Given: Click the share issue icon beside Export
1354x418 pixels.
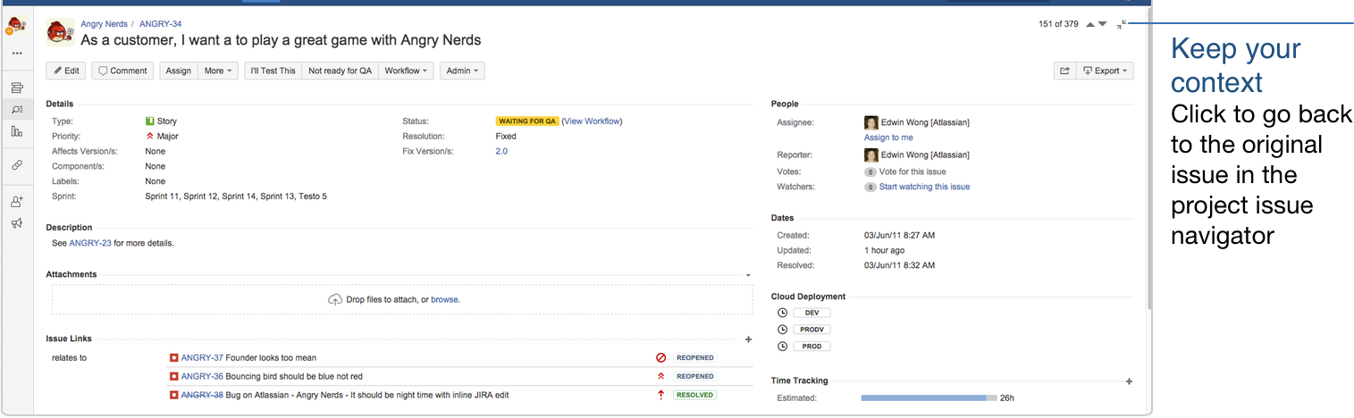Looking at the screenshot, I should pos(1064,71).
